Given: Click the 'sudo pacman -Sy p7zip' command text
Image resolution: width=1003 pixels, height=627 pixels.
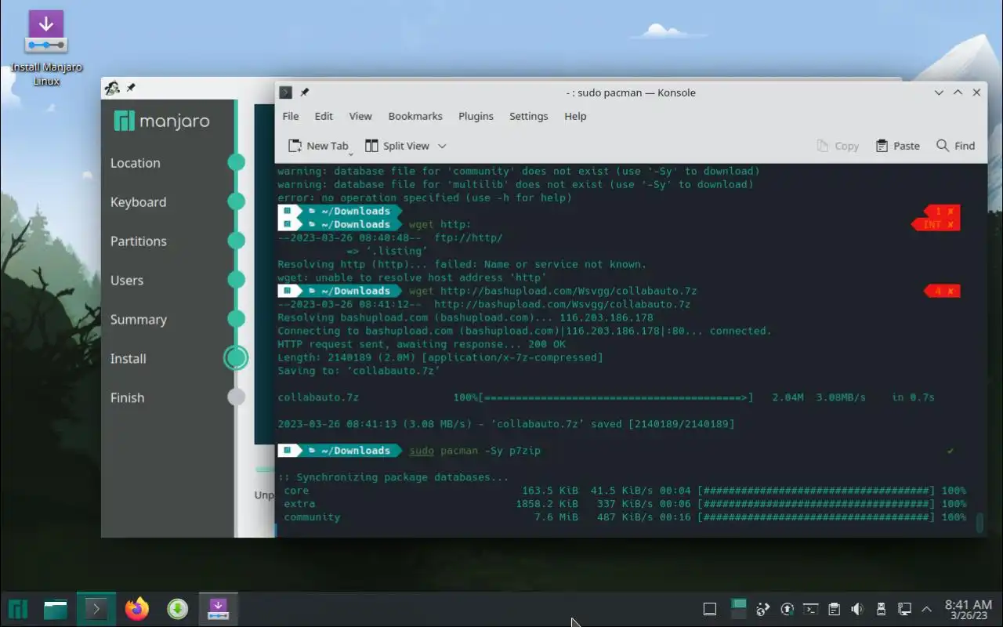Looking at the screenshot, I should pos(475,451).
